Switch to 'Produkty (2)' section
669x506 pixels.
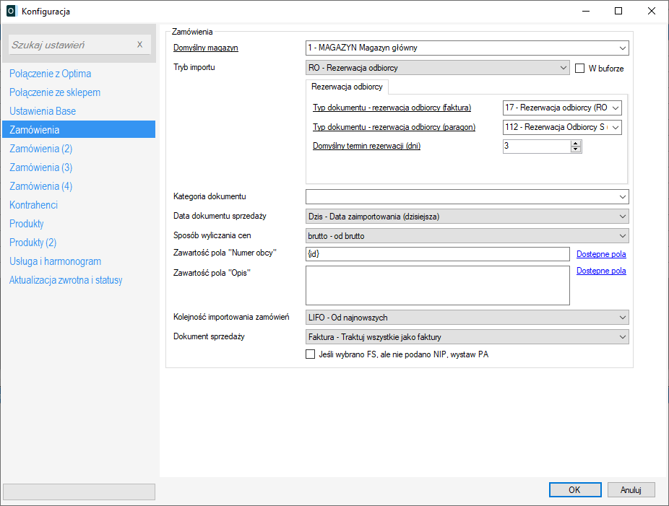[33, 243]
